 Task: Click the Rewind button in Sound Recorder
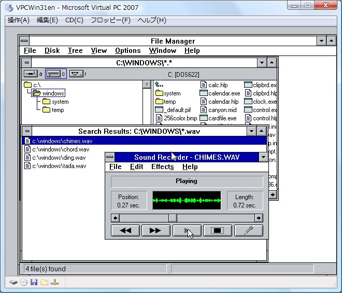(x=125, y=231)
